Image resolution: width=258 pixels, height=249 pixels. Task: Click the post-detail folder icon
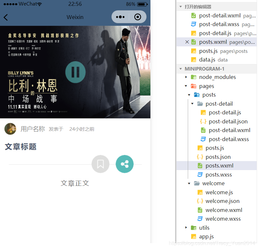click(200, 104)
